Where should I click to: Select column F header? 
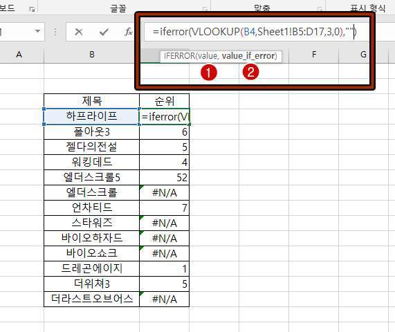coord(314,55)
